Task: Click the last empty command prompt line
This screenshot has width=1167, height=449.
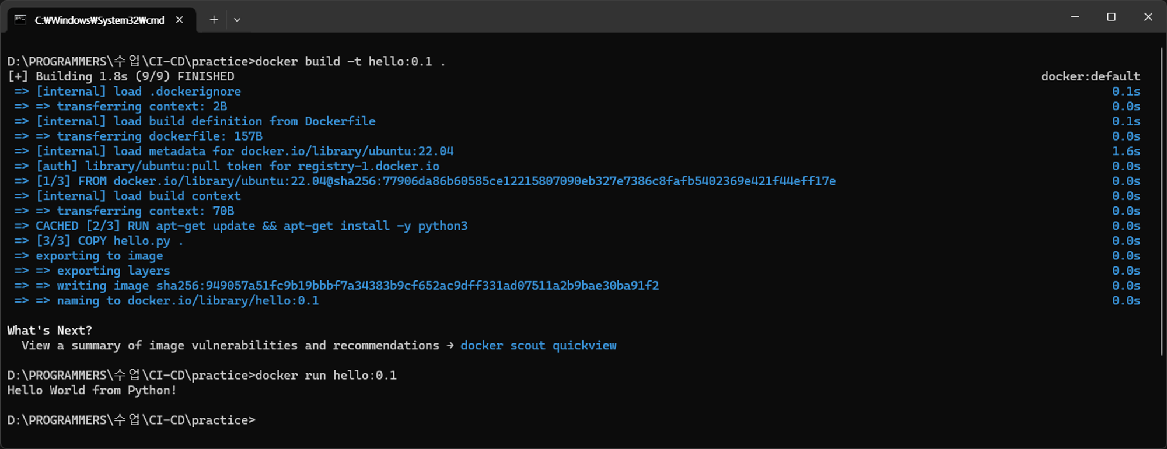Action: pos(131,420)
